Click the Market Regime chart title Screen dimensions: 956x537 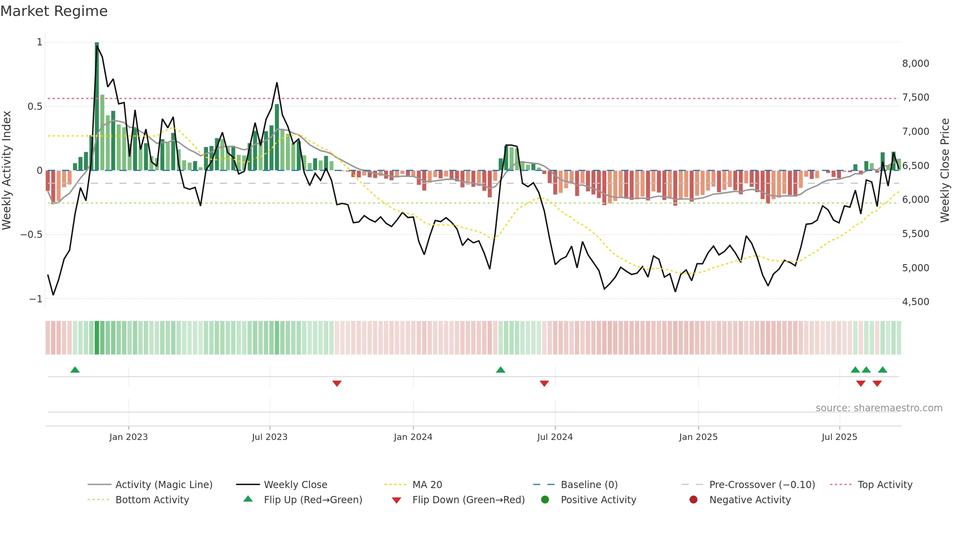(54, 11)
